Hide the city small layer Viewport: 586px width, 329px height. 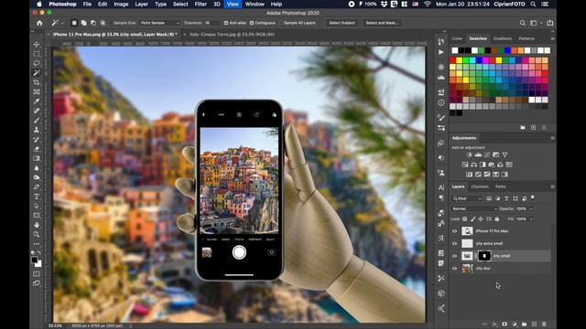click(454, 256)
